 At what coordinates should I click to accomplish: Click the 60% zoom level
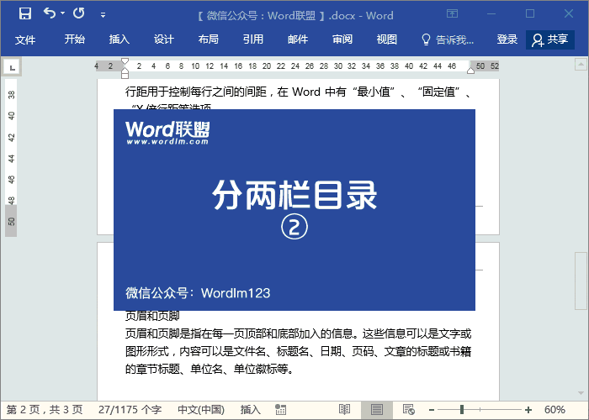click(x=555, y=410)
